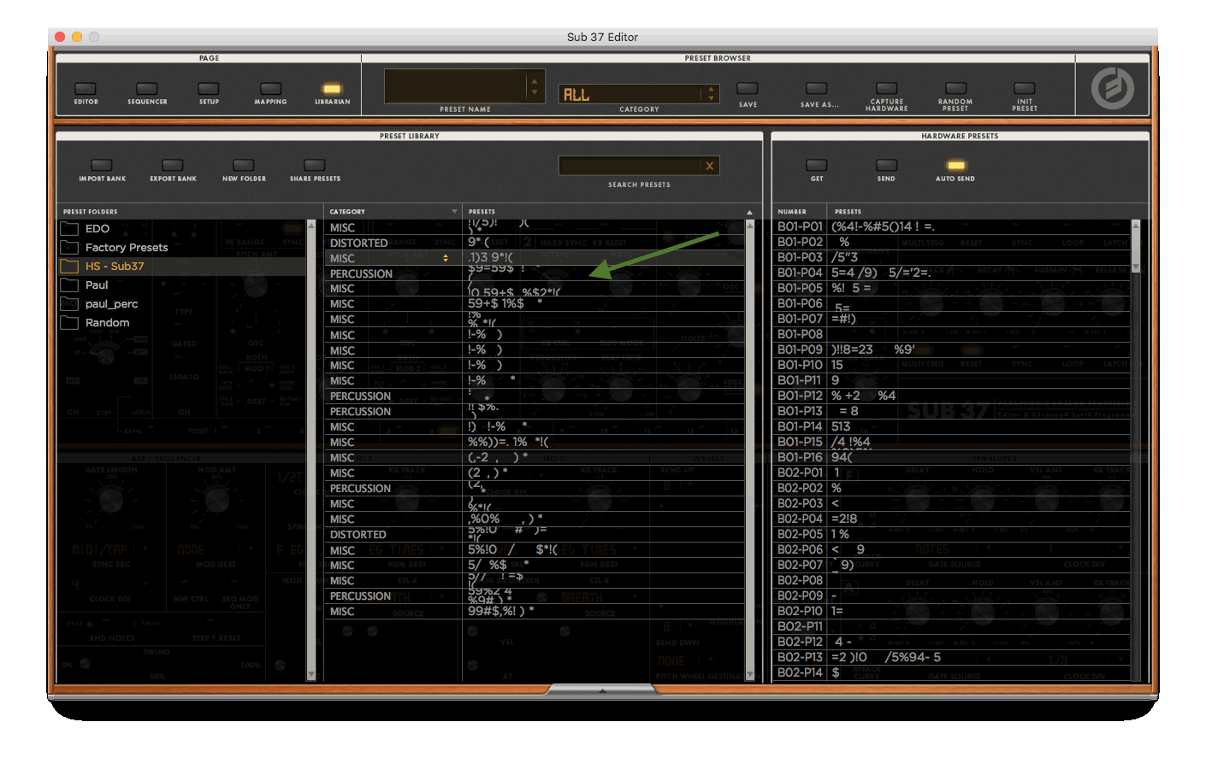This screenshot has height=769, width=1206.
Task: Open the Category column filter arrow
Action: pyautogui.click(x=454, y=212)
